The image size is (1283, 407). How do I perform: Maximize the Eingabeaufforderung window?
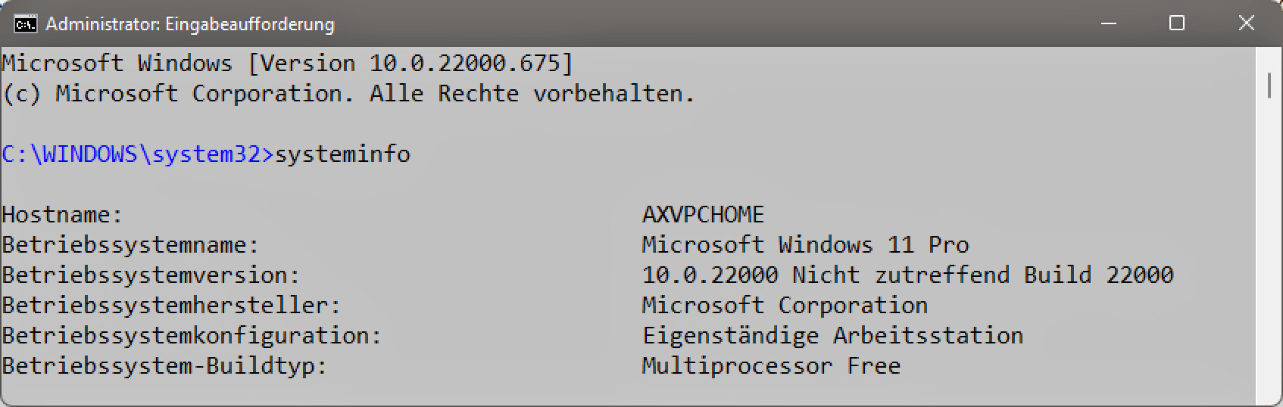click(1177, 24)
